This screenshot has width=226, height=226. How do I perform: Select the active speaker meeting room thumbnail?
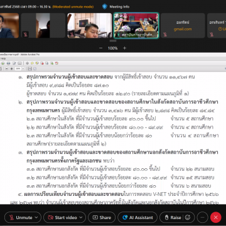pos(136,26)
